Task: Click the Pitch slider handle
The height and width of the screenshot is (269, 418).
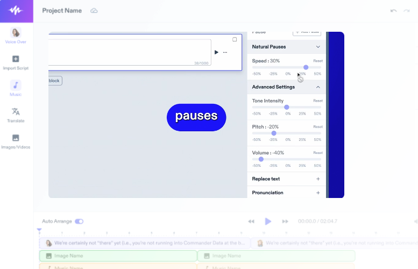Action: click(274, 133)
